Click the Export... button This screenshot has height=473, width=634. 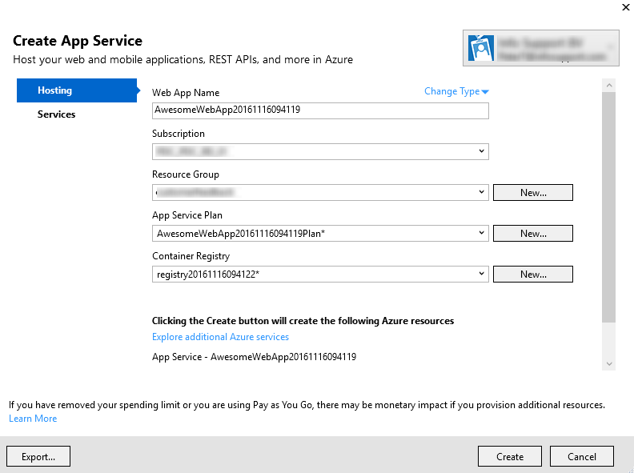tap(38, 456)
